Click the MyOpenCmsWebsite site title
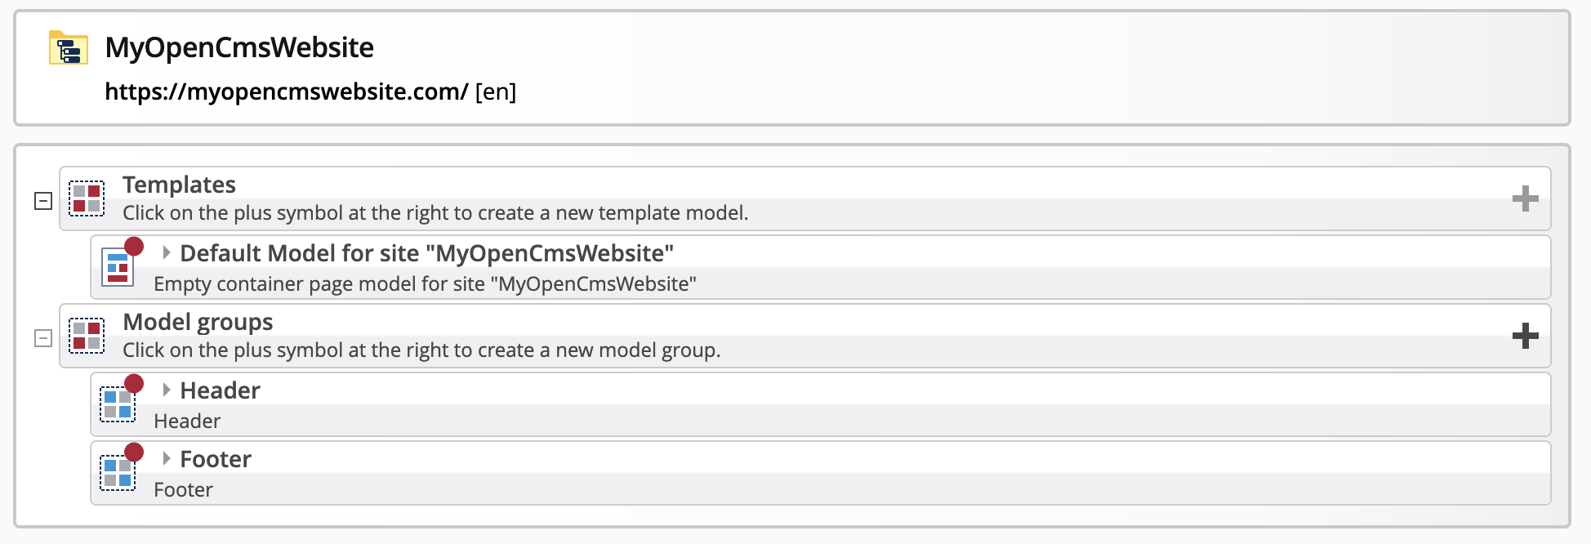1591x544 pixels. point(239,47)
